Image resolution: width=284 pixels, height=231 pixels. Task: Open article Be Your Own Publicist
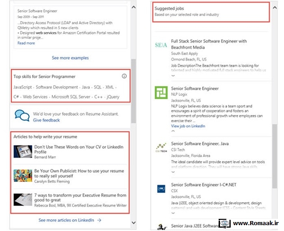point(79,173)
